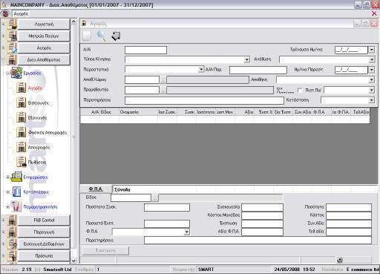Click the F&B Control module icon
This screenshot has height=274, width=380.
pyautogui.click(x=12, y=220)
